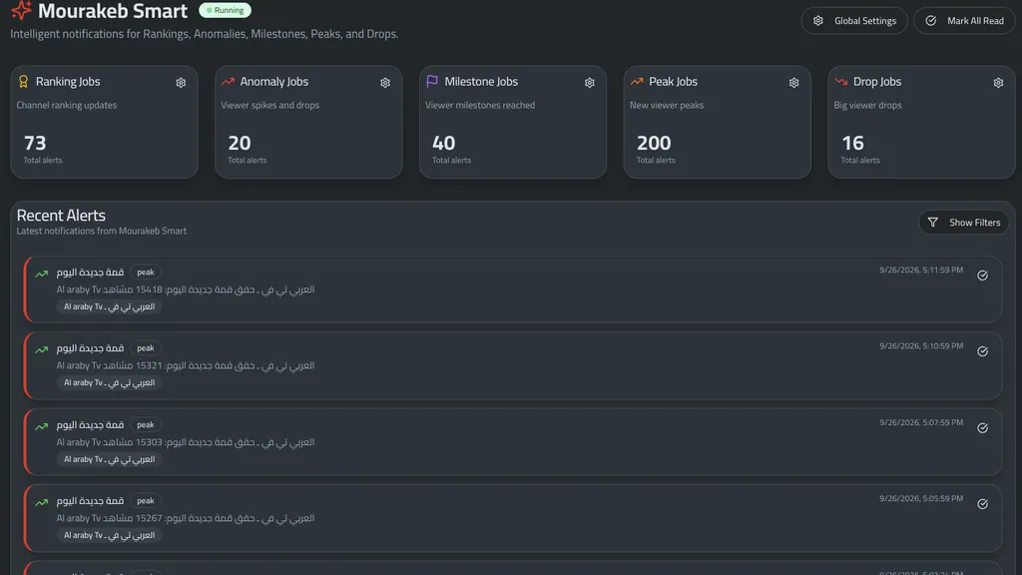
Task: Click the Al araby Tv tag on the 5:07:59 PM alert
Action: pyautogui.click(x=109, y=459)
